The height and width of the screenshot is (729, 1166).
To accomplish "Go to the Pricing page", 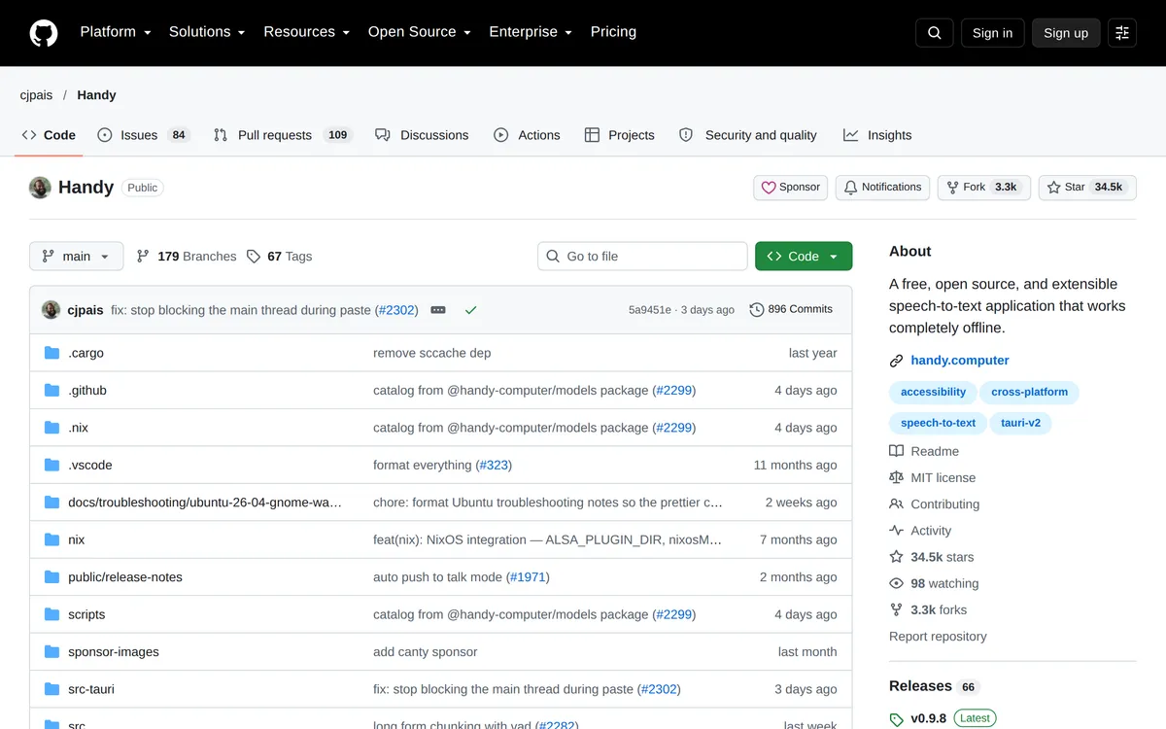I will coord(613,32).
